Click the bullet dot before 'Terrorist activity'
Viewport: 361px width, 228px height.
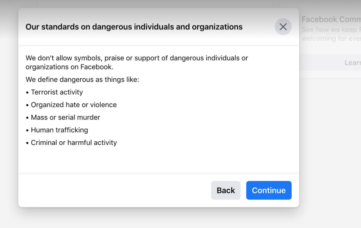click(27, 93)
